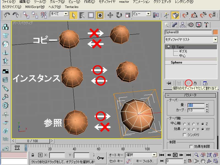Screen dimensions: 220x165
Task: Click the orange object color swatch
Action: (215, 32)
